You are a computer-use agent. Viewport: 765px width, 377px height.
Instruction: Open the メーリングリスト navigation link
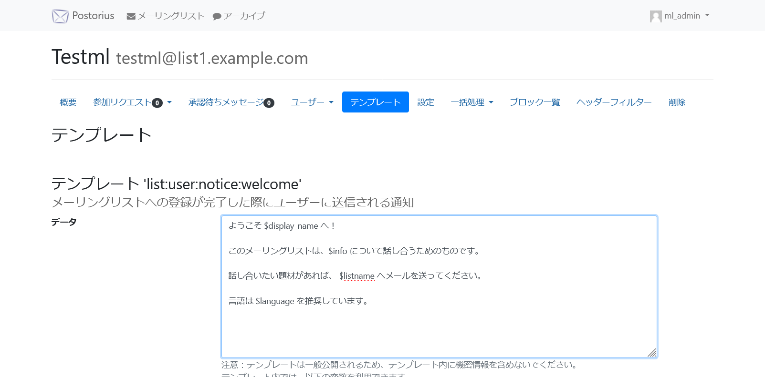coord(166,16)
